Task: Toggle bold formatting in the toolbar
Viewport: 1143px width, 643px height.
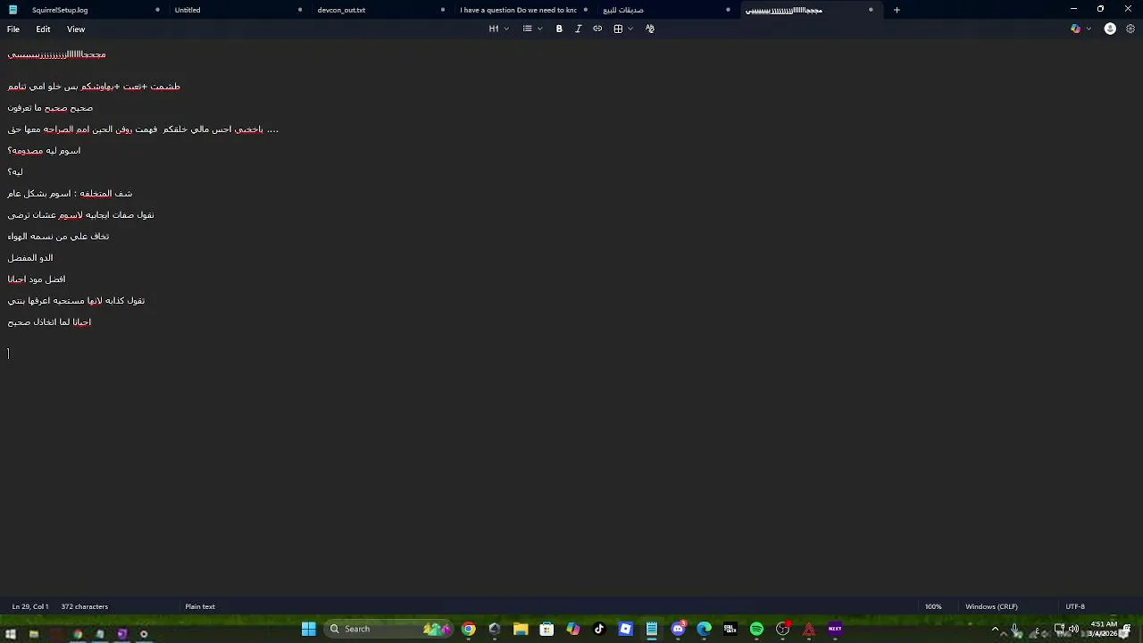Action: (559, 29)
